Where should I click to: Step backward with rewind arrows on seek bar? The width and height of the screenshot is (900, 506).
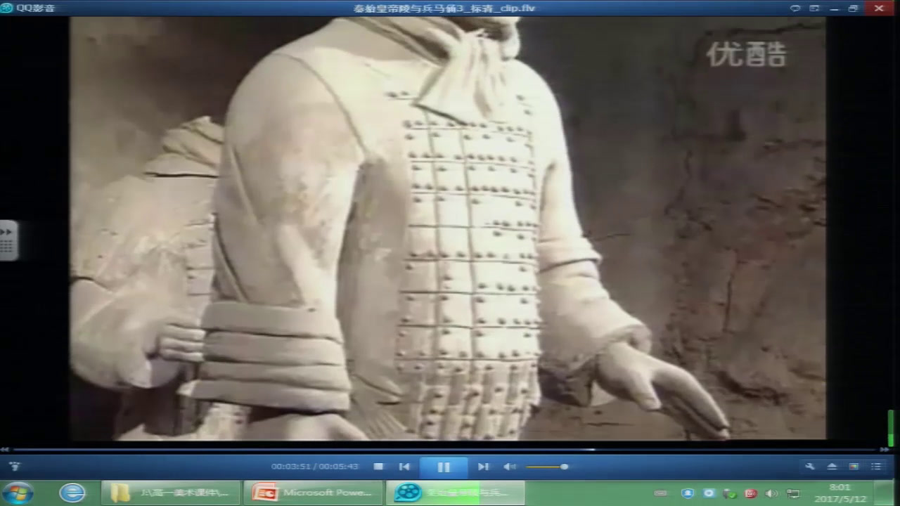coord(5,449)
